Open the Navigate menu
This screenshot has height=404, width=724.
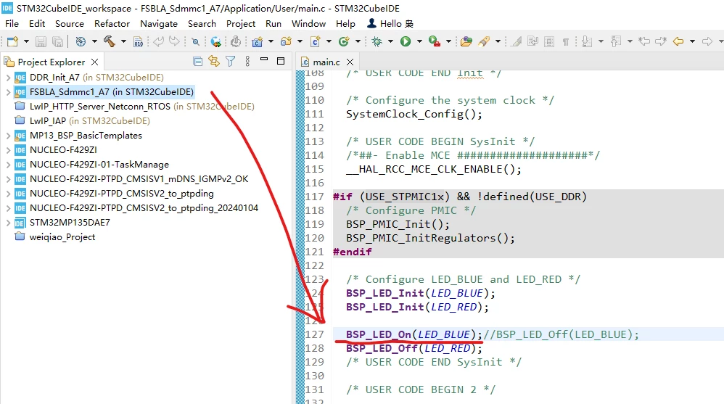159,23
